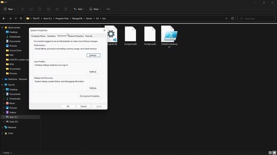Click the Copy toolbar icon

[31, 9]
